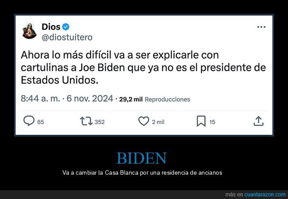Screen dimensions: 288x199
Task: Retweet using the arrows icon
Action: pos(86,121)
